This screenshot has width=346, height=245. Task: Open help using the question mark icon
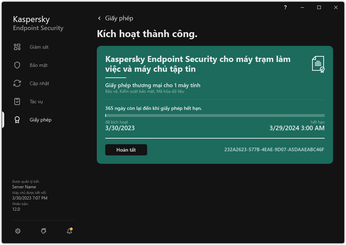(x=286, y=7)
